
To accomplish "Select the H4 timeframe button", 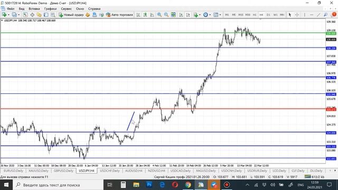I will pyautogui.click(x=261, y=15).
